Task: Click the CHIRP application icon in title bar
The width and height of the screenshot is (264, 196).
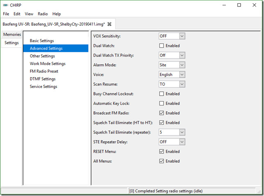Action: [5, 5]
